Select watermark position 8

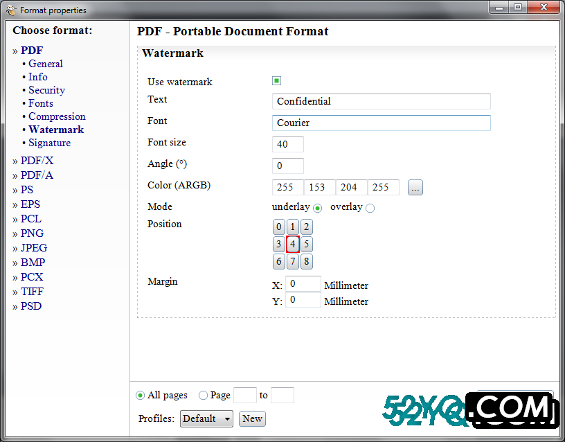click(306, 261)
